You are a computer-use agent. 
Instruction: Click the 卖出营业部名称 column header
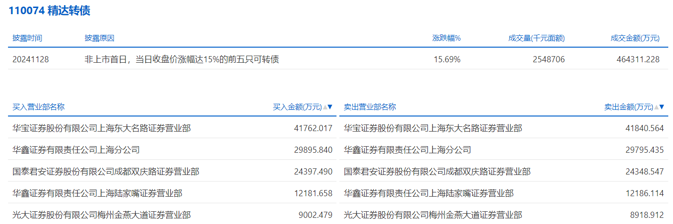tap(370, 107)
